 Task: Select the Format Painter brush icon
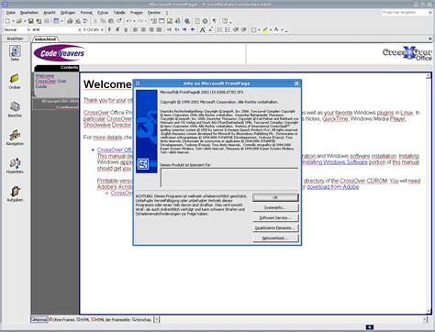pyautogui.click(x=119, y=21)
